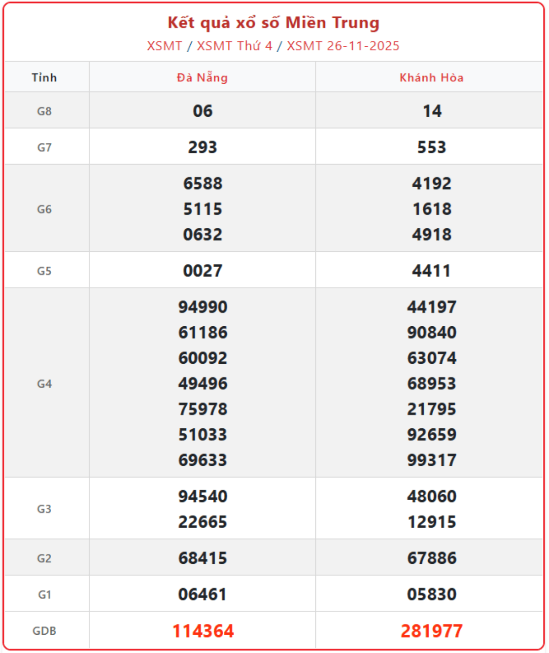Click the XSMT Thứ 4 link
Screen dimensions: 549x653
(234, 46)
